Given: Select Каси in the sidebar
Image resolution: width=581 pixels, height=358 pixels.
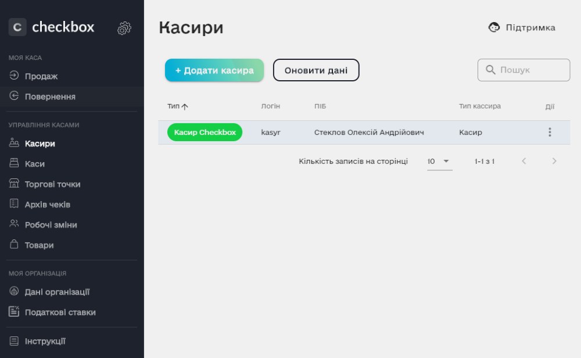Looking at the screenshot, I should [34, 164].
